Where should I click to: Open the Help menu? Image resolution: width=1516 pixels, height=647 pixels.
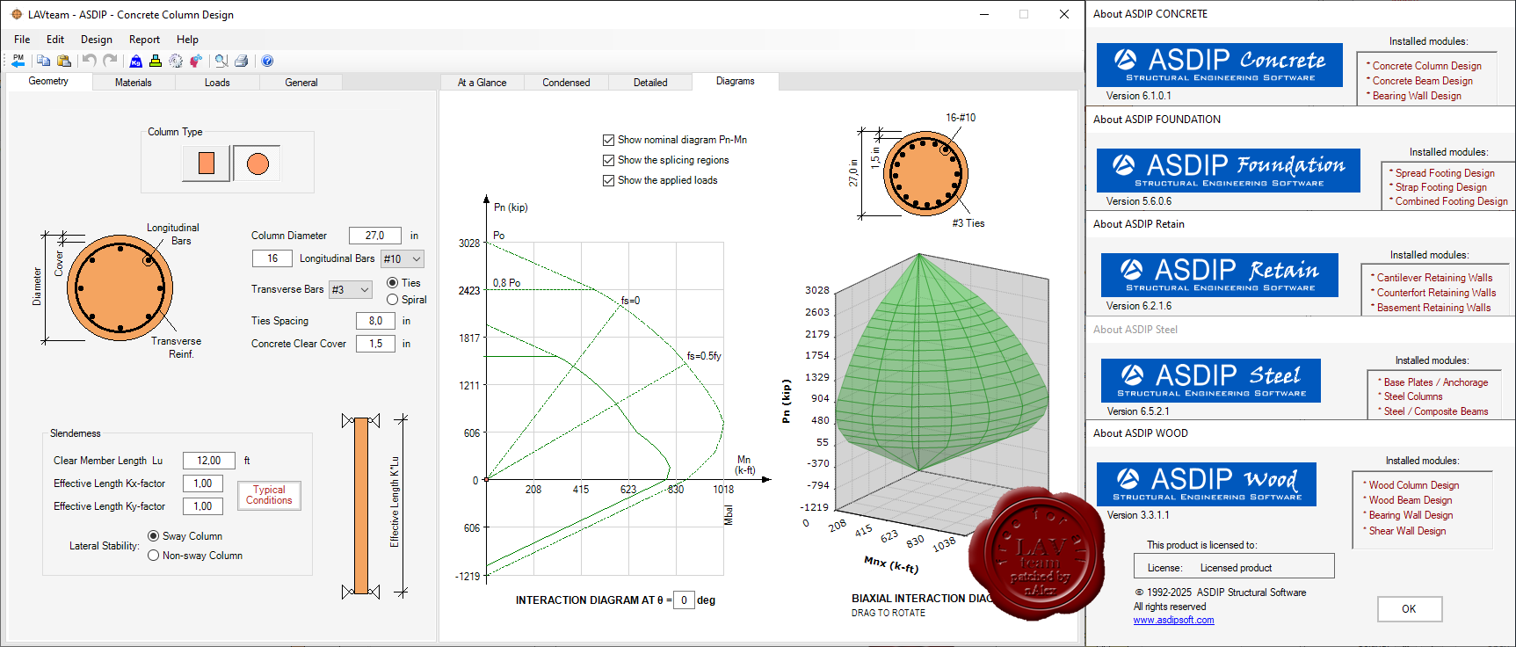click(x=187, y=40)
